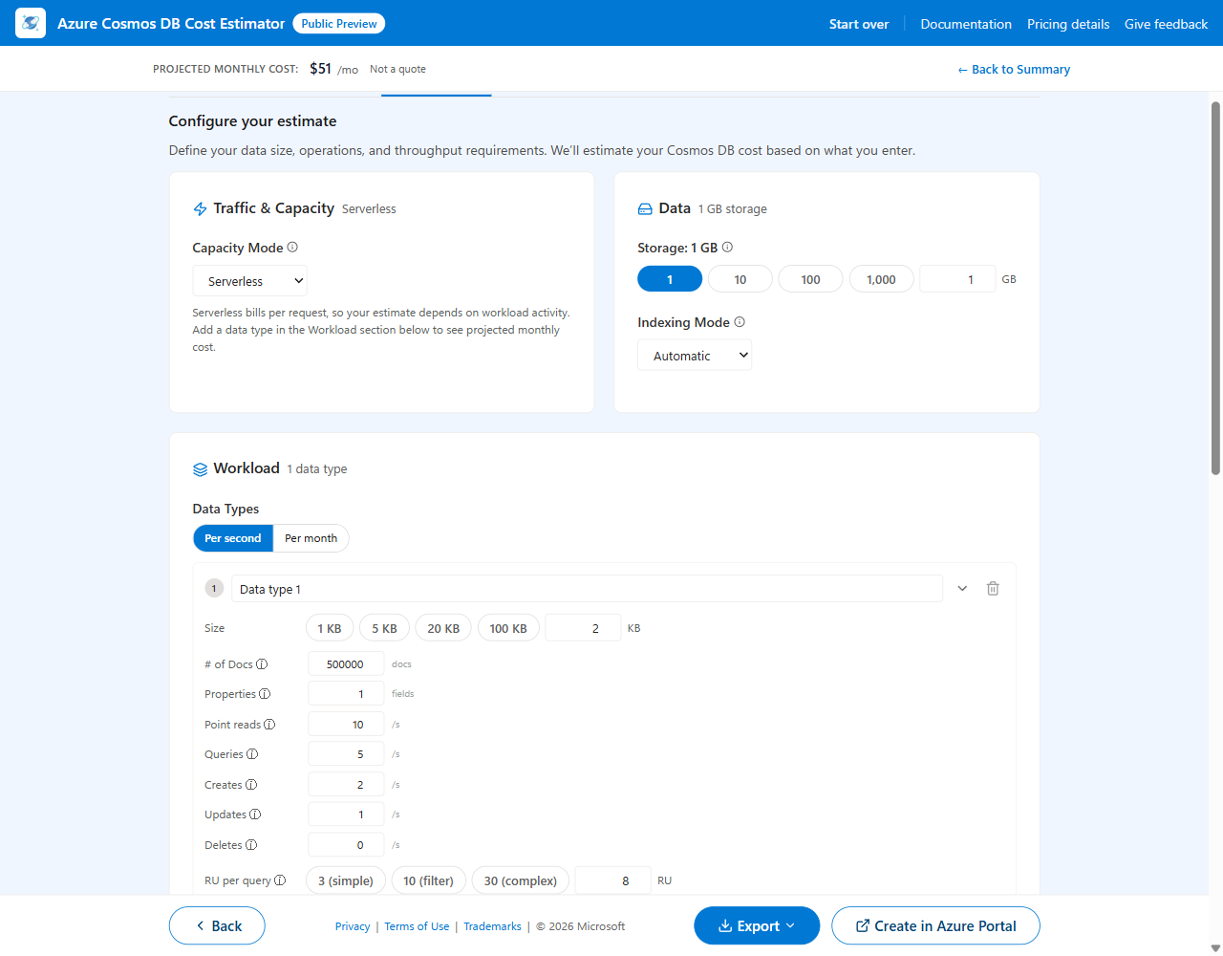Click the RU per query info icon
Viewport: 1223px width, 956px height.
tap(280, 880)
